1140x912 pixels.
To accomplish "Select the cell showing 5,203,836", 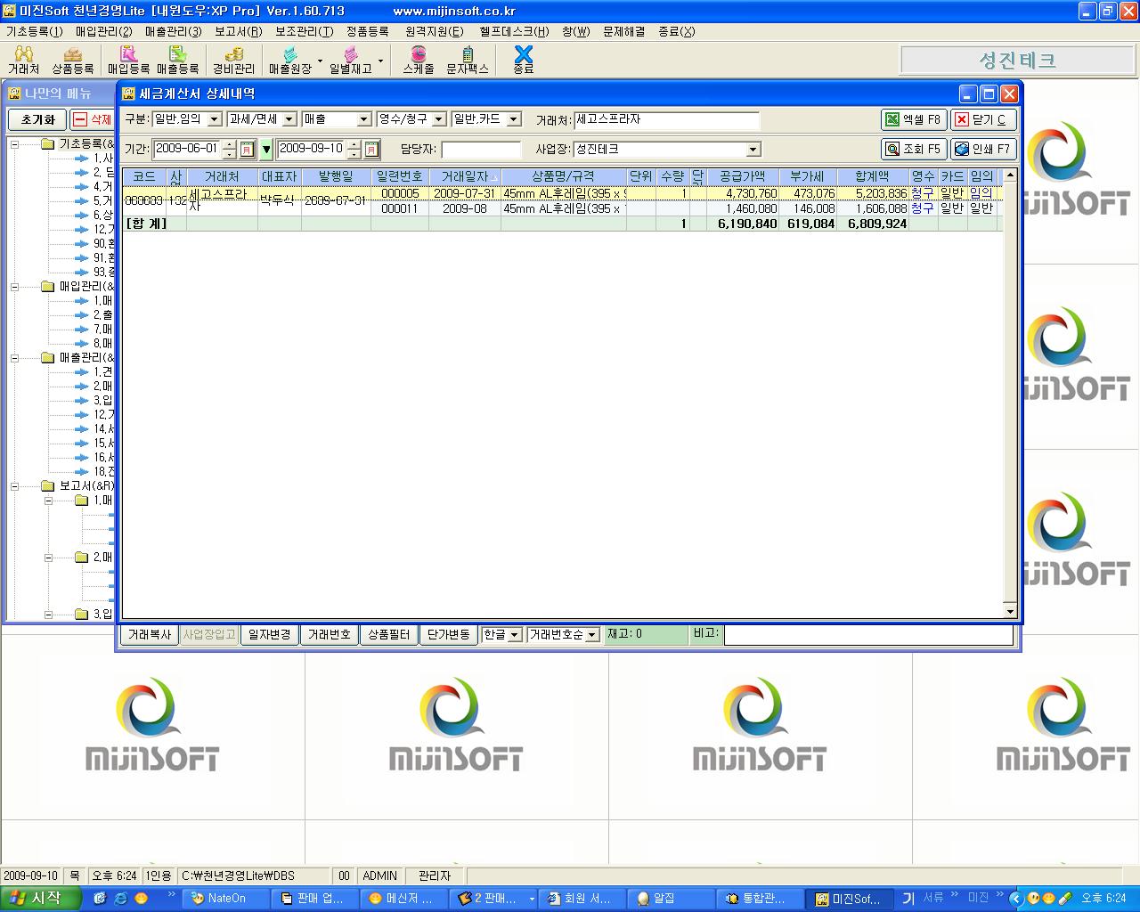I will [873, 193].
